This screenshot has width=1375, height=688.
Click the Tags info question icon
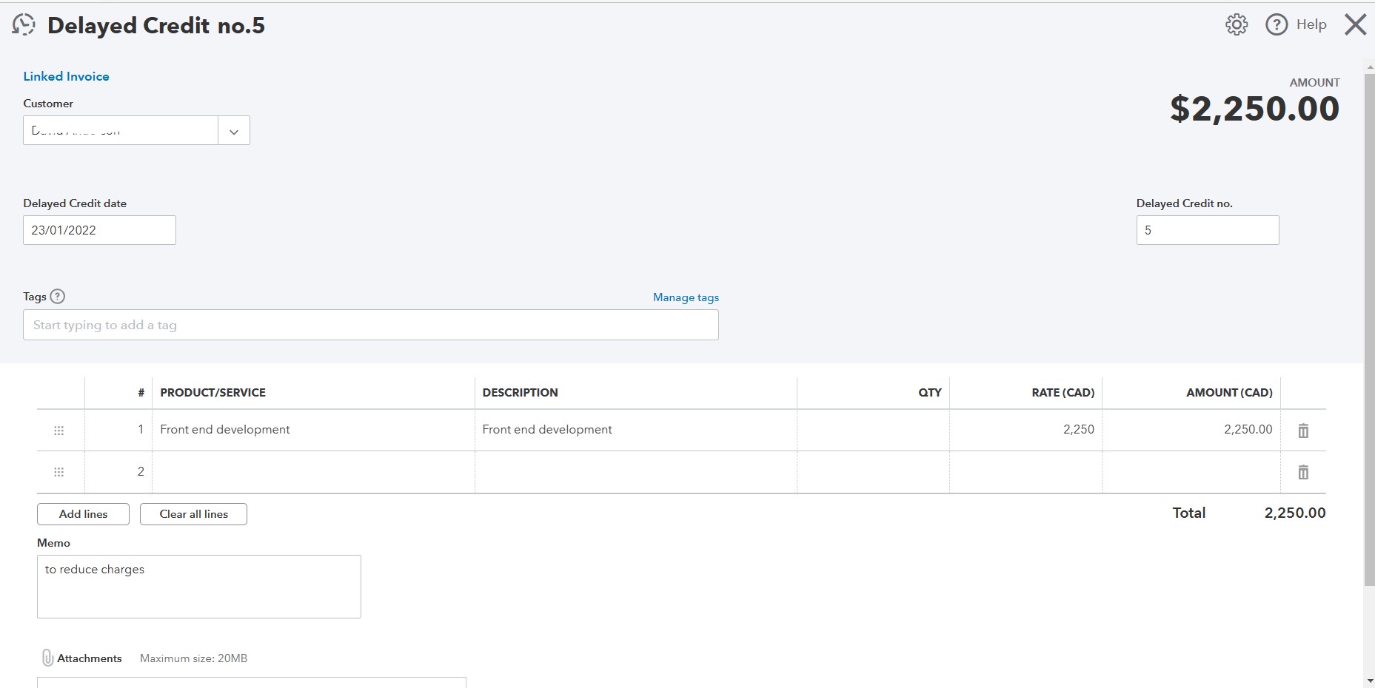tap(58, 297)
